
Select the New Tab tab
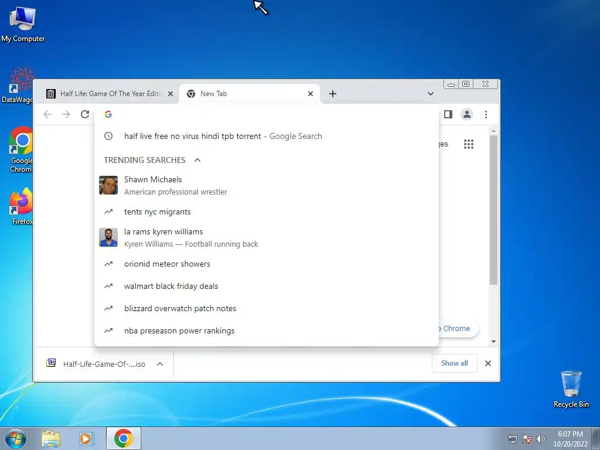pyautogui.click(x=250, y=94)
